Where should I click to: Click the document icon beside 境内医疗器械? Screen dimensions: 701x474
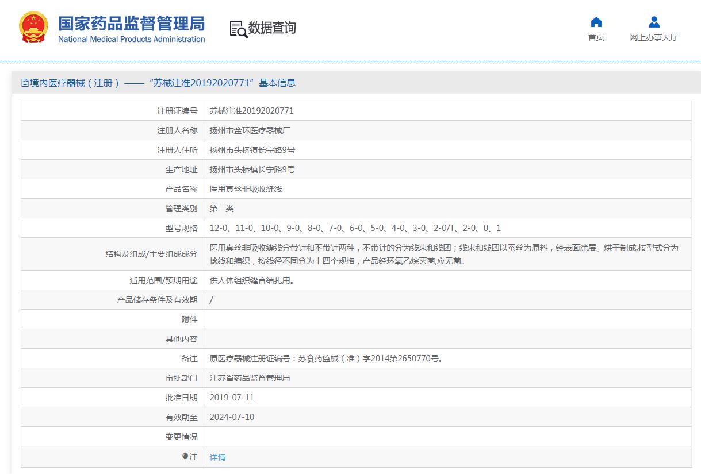point(25,83)
